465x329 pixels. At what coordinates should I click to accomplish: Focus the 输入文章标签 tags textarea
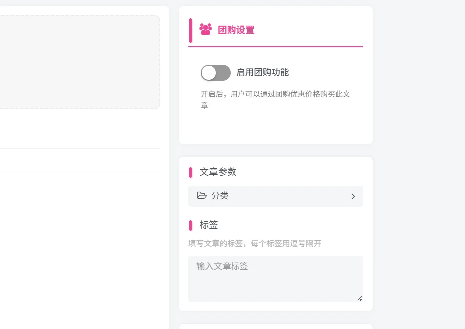click(275, 279)
